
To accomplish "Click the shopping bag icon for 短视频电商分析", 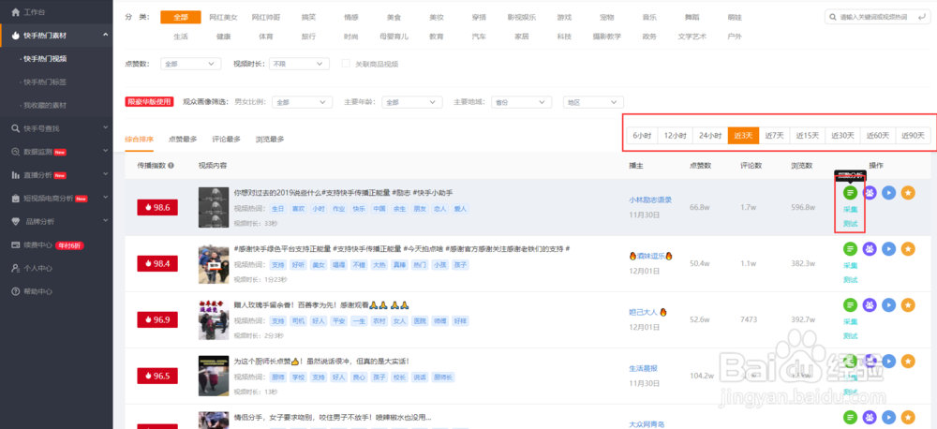I will 16,199.
